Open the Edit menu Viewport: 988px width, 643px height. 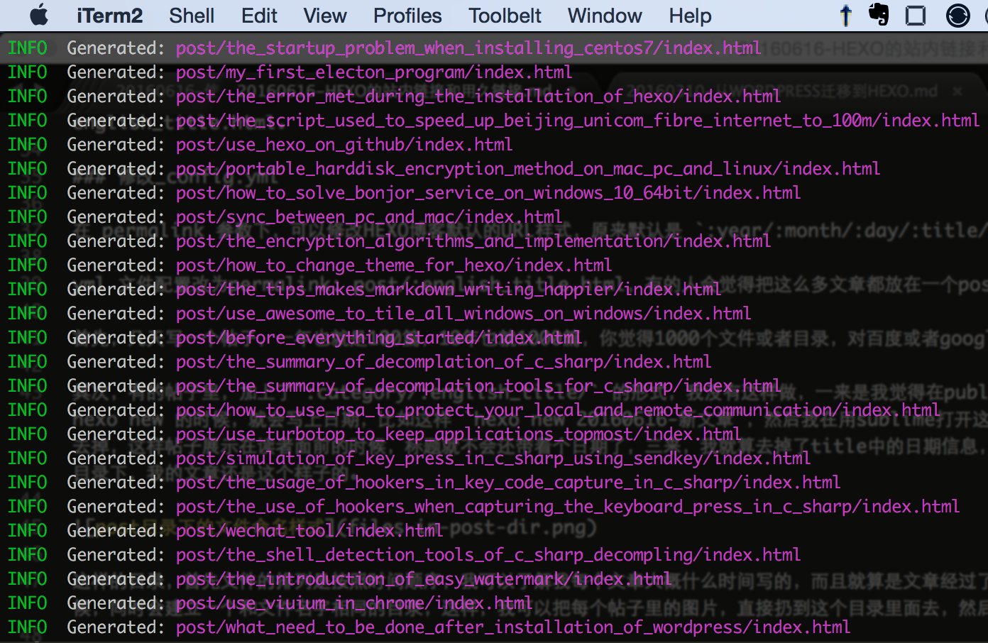[259, 16]
